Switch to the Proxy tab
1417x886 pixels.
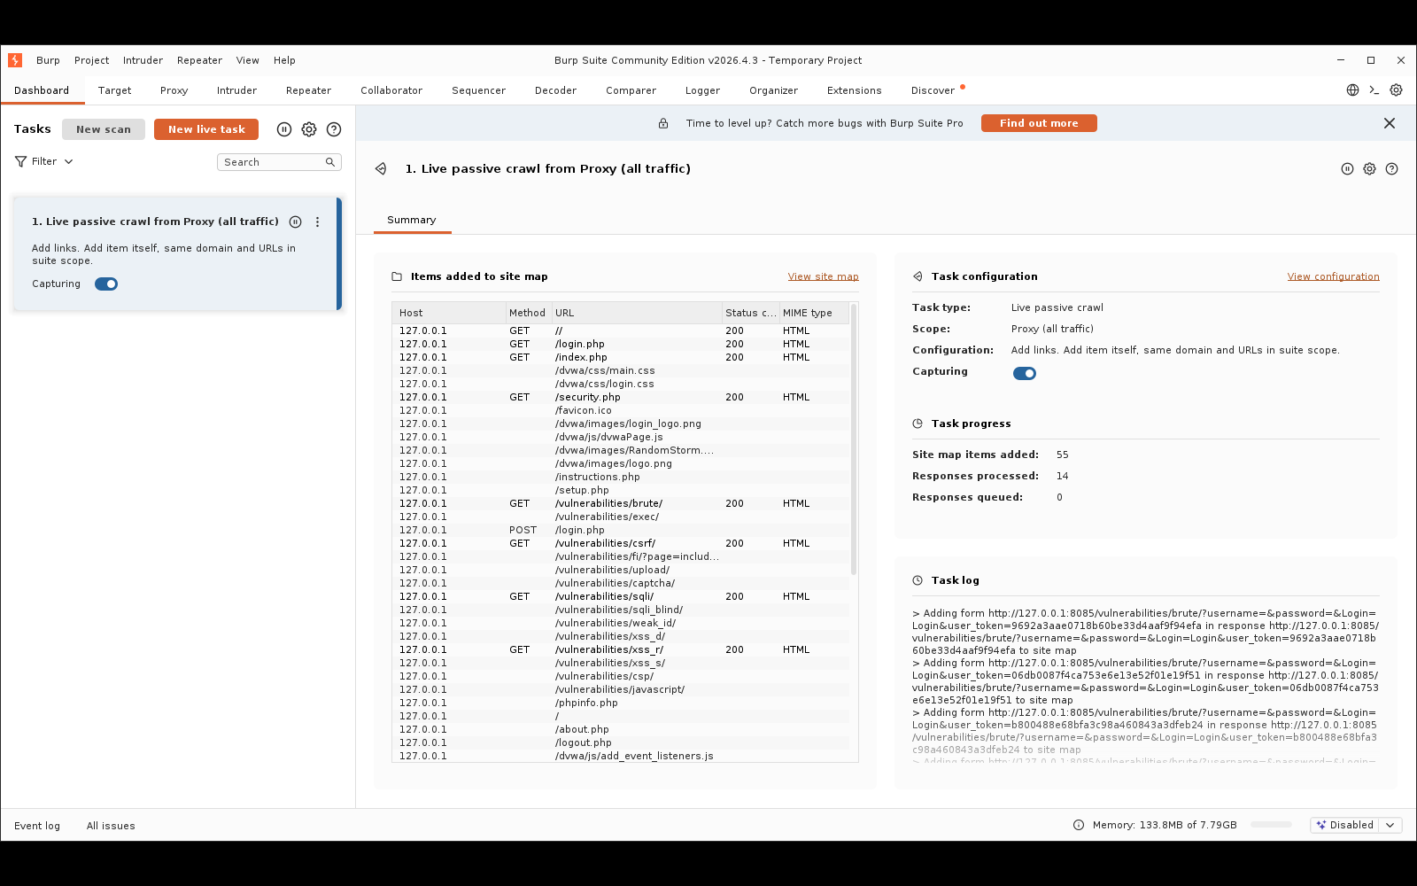click(174, 90)
